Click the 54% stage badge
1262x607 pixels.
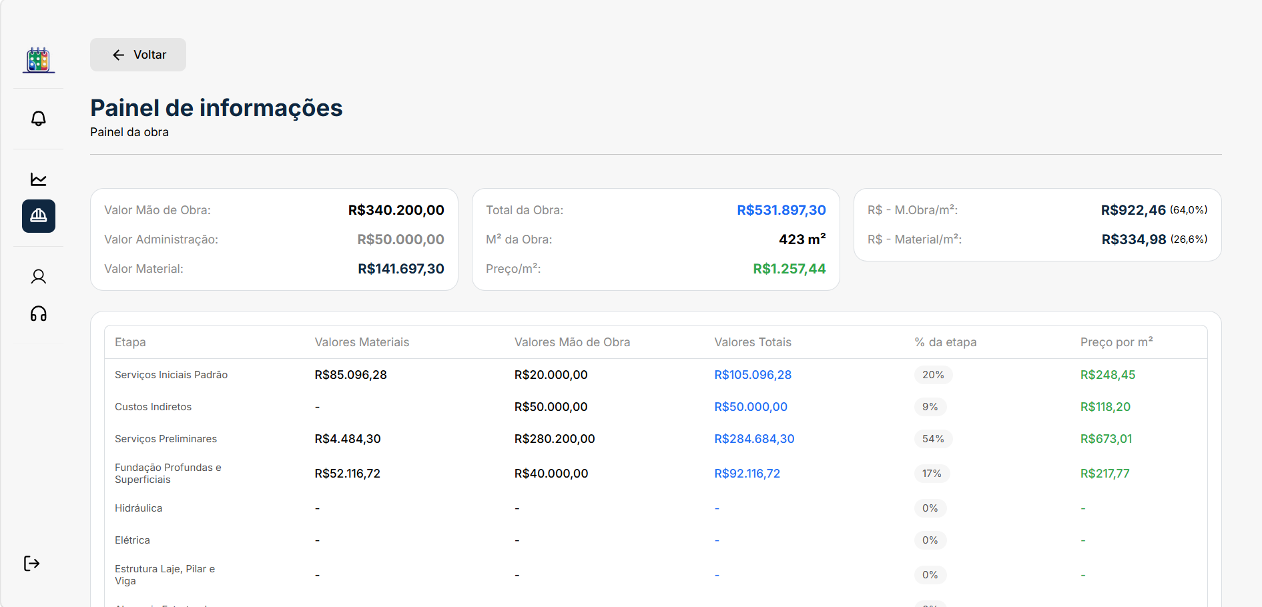(x=933, y=439)
